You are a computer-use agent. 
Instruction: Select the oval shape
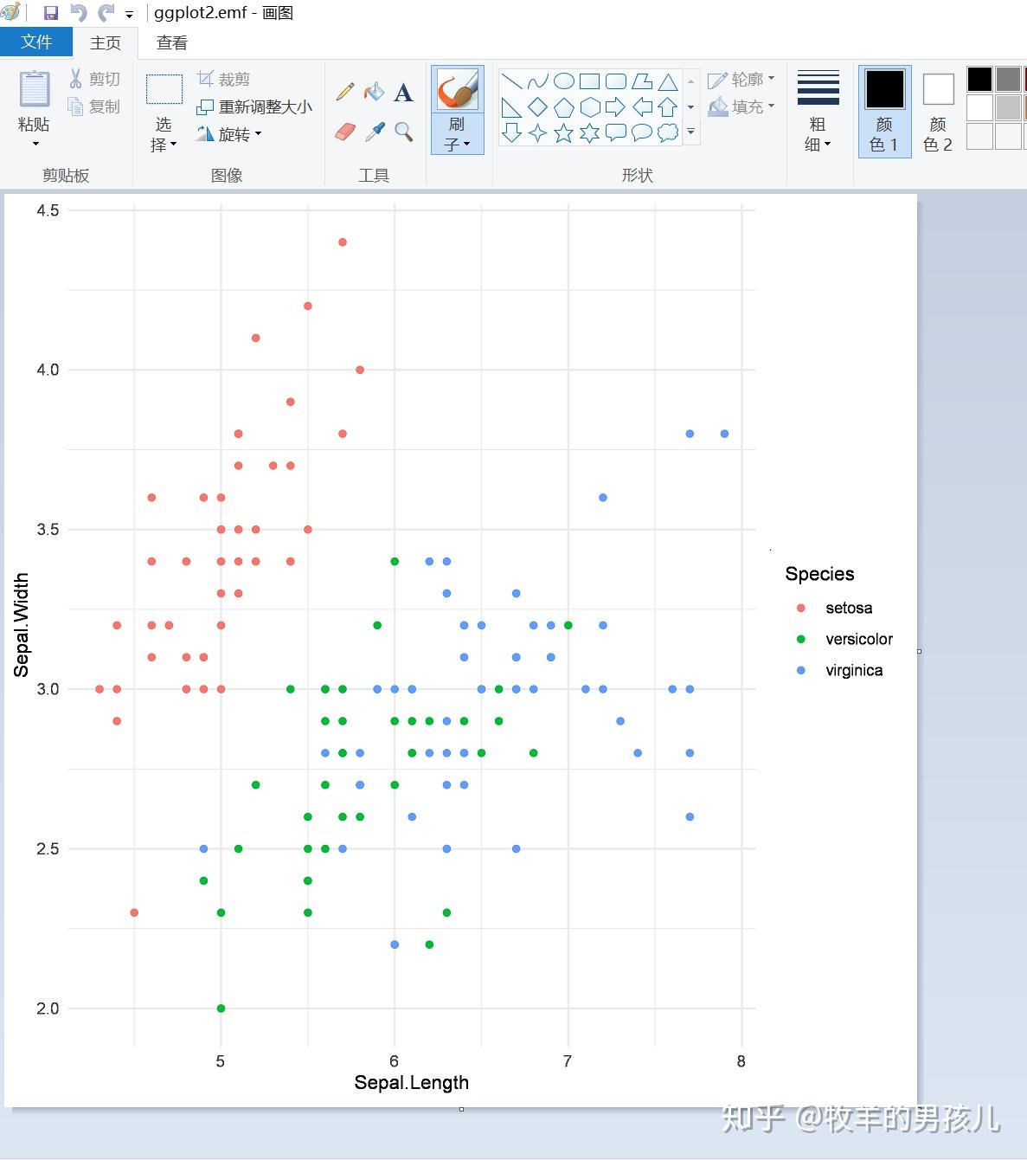tap(563, 81)
